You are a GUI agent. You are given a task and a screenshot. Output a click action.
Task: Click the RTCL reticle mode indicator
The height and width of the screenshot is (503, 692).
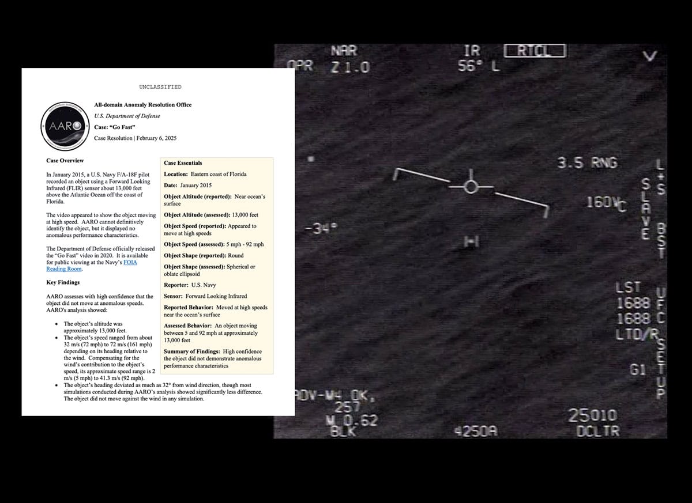coord(536,50)
